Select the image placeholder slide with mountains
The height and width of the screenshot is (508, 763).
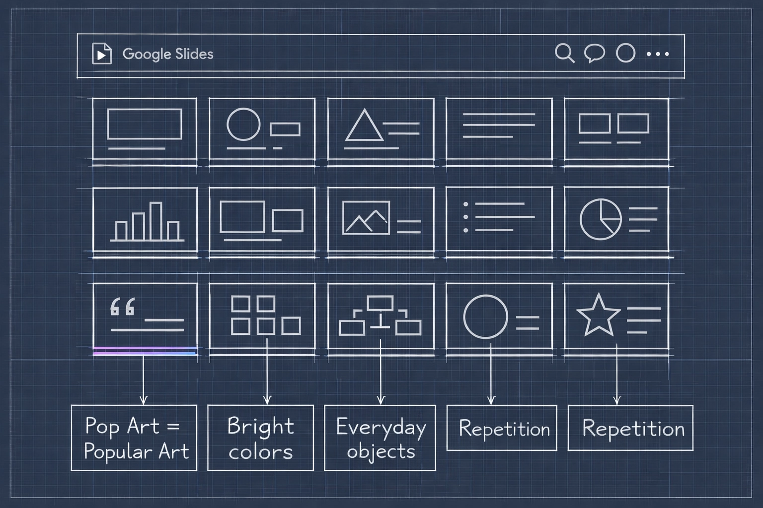coord(381,219)
